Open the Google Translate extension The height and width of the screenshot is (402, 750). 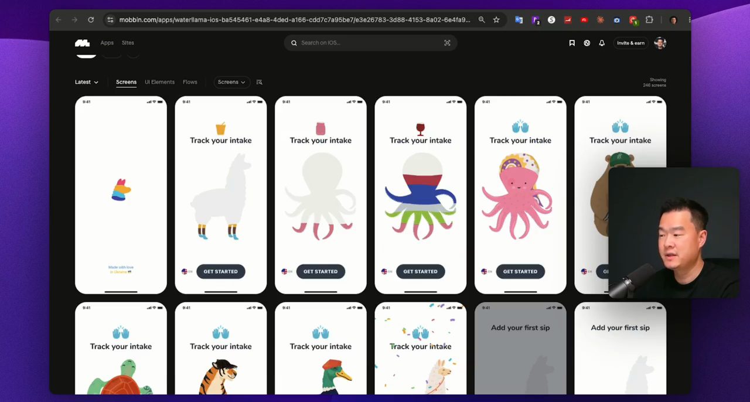tap(519, 20)
